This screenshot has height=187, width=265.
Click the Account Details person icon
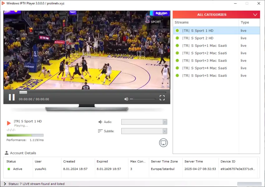click(7, 153)
